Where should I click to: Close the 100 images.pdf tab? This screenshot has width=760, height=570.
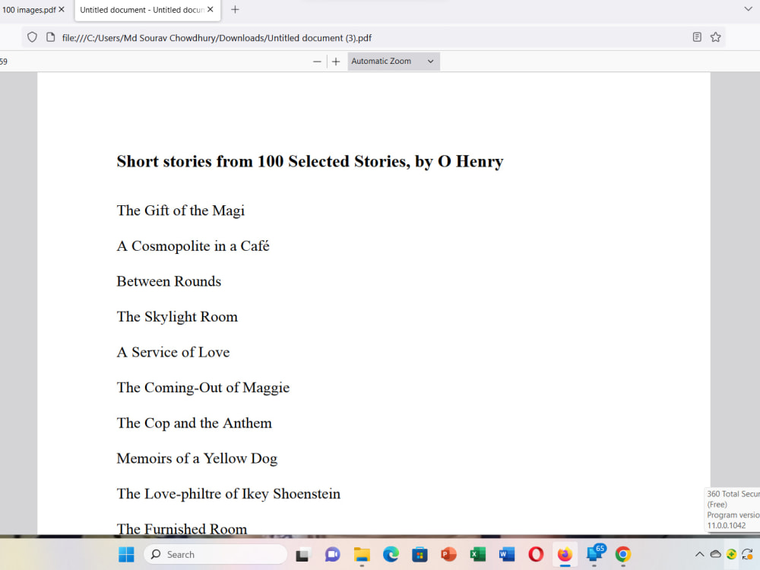[x=62, y=9]
